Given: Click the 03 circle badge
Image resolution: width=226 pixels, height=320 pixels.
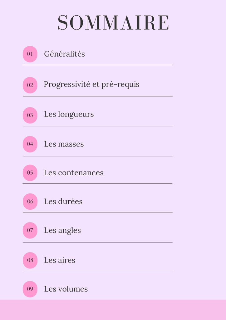Looking at the screenshot, I should coord(30,115).
